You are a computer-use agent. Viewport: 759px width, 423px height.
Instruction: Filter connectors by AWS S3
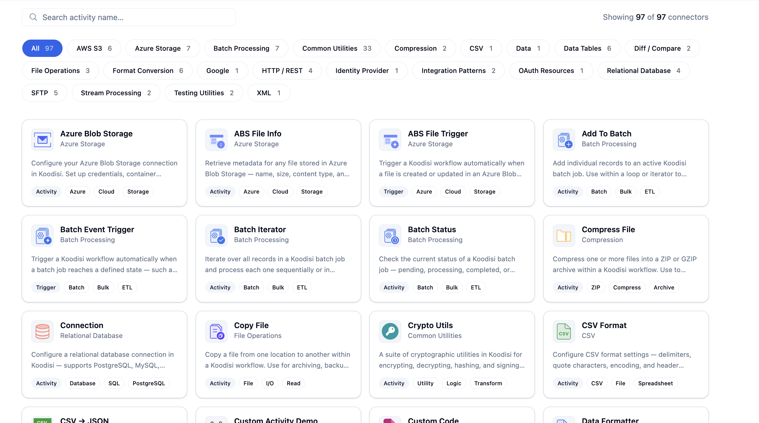click(x=94, y=48)
